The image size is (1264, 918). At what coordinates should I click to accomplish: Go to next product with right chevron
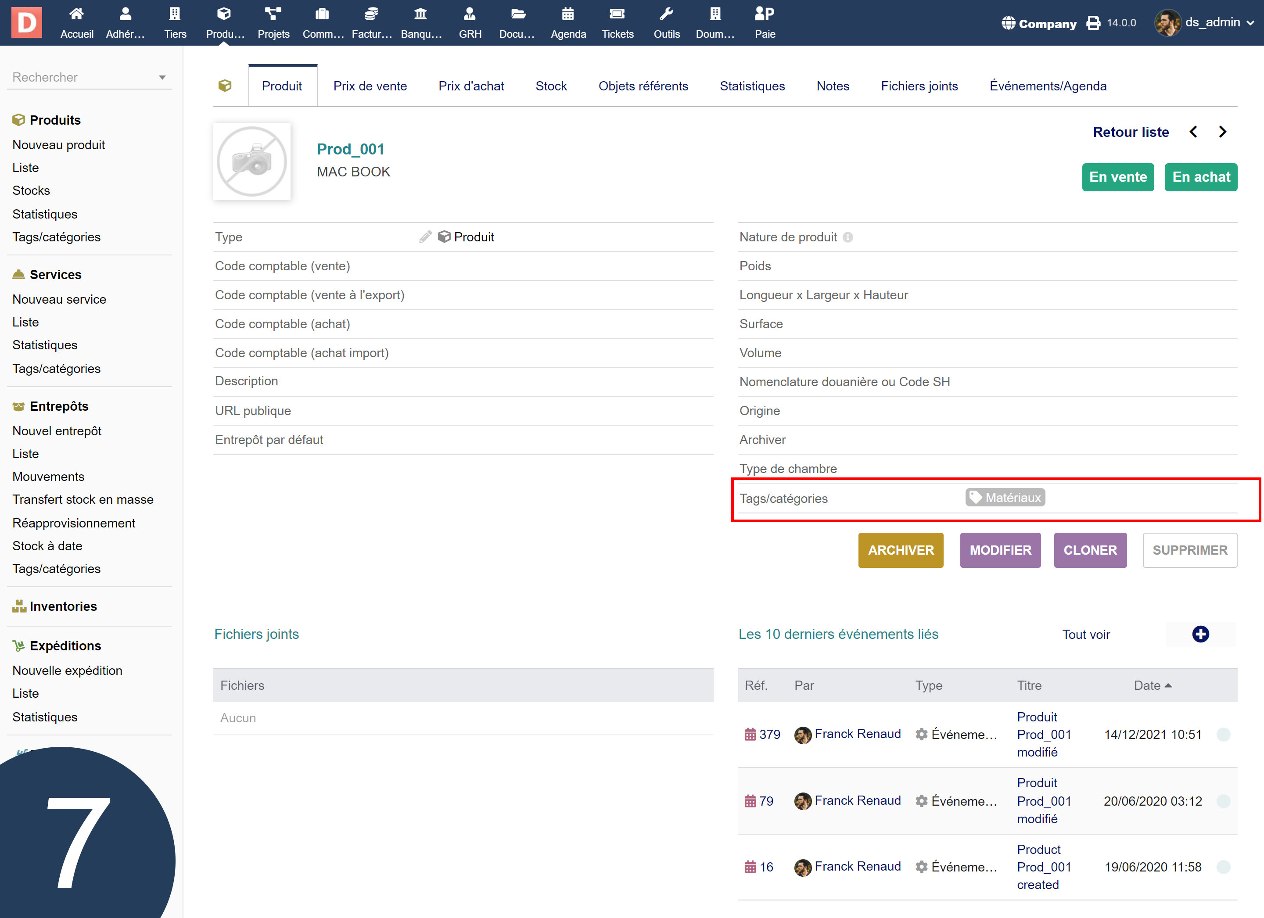click(x=1222, y=132)
